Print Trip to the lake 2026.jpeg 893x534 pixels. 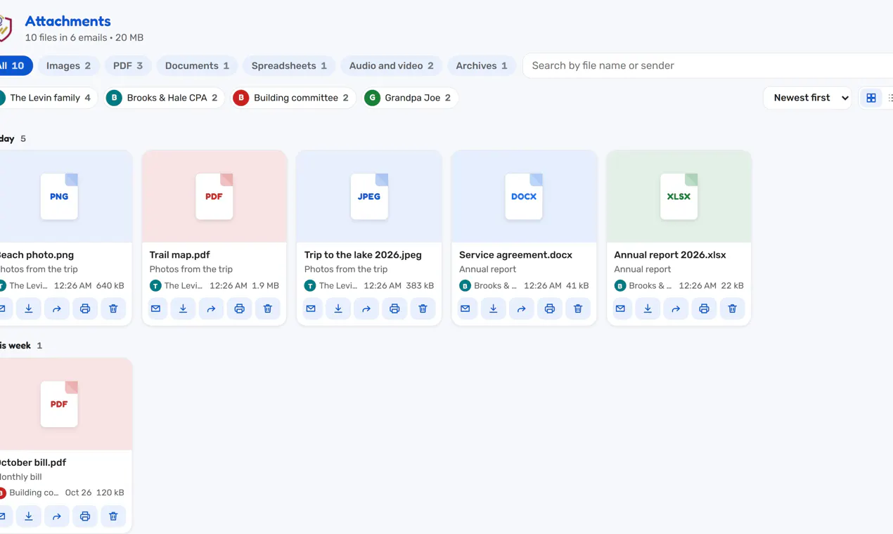tap(394, 308)
